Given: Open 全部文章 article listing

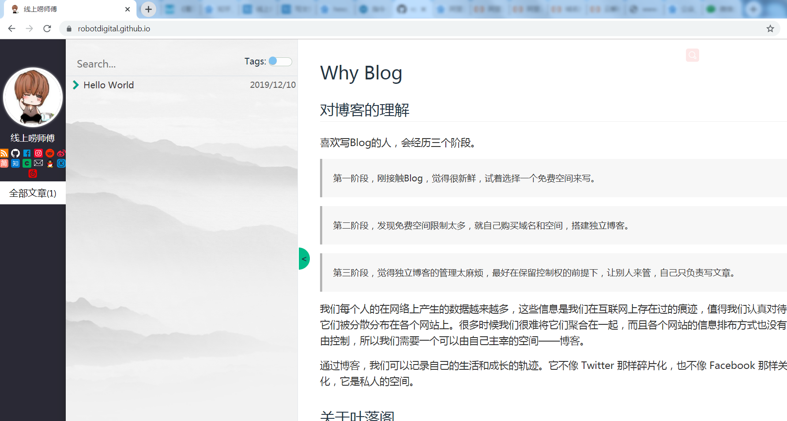Looking at the screenshot, I should coord(33,193).
